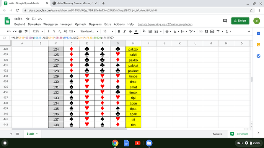Viewport: 264px width, 148px height.
Task: Open the Bewerken menu
Action: click(34, 24)
